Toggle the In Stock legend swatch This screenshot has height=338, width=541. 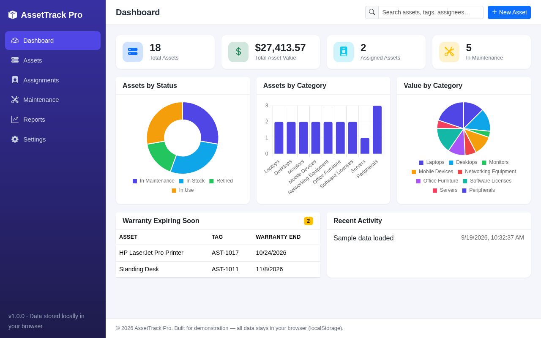pos(181,181)
